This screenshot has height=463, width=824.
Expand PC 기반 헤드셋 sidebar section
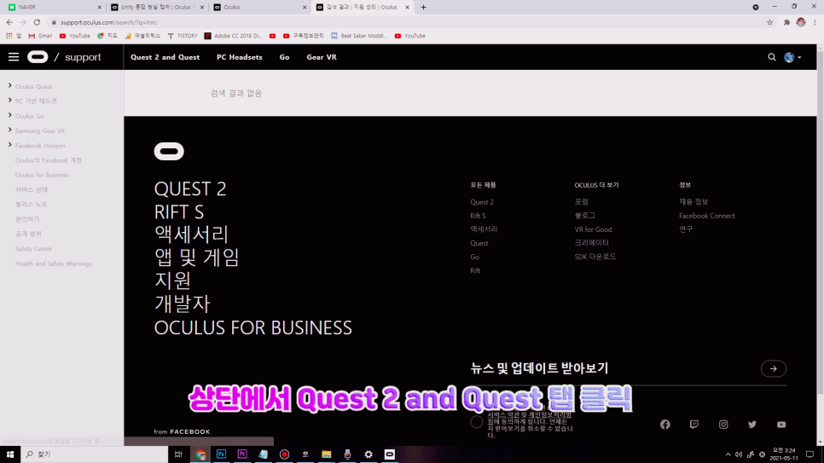tap(9, 101)
